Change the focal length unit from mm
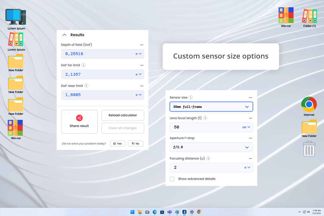Image resolution: width=324 pixels, height=216 pixels. [x=246, y=127]
